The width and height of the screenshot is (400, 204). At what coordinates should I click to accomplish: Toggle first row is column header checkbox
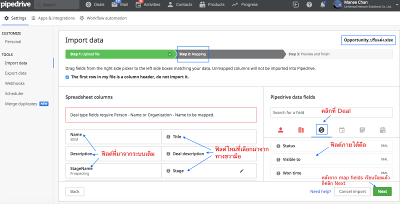[x=67, y=77]
